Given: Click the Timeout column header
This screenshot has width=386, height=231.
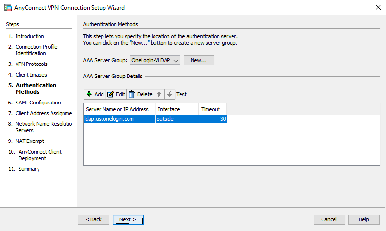Looking at the screenshot, I should click(213, 109).
